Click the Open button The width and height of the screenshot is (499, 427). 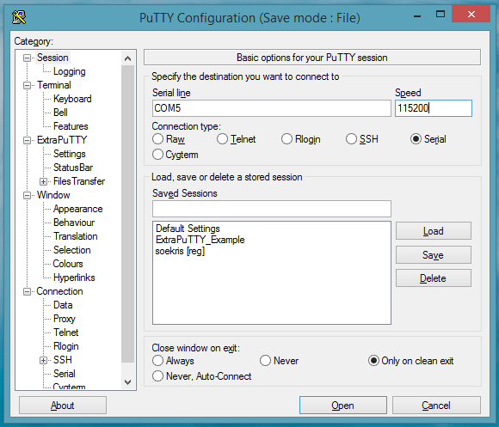(x=343, y=406)
